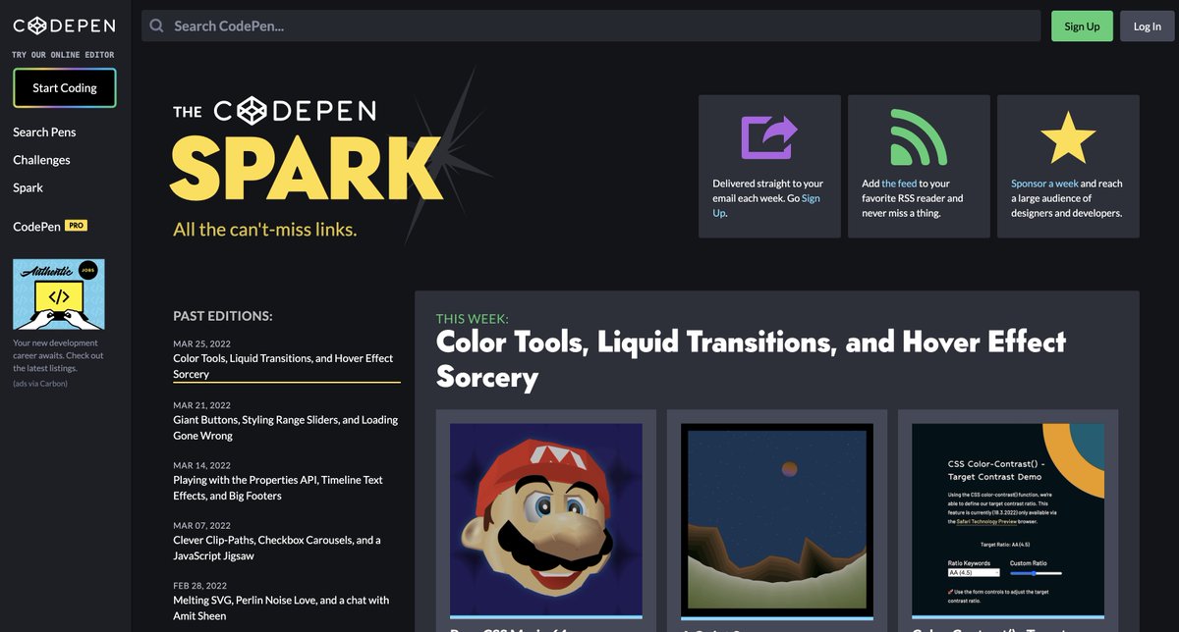Open the Mar 21 'Giant Buttons' past edition
The width and height of the screenshot is (1179, 632).
(284, 427)
